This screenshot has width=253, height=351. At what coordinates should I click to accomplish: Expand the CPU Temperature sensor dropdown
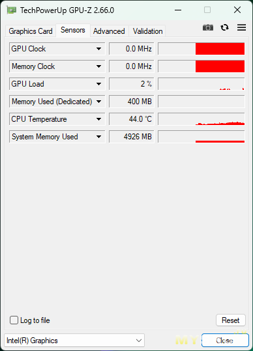[98, 119]
